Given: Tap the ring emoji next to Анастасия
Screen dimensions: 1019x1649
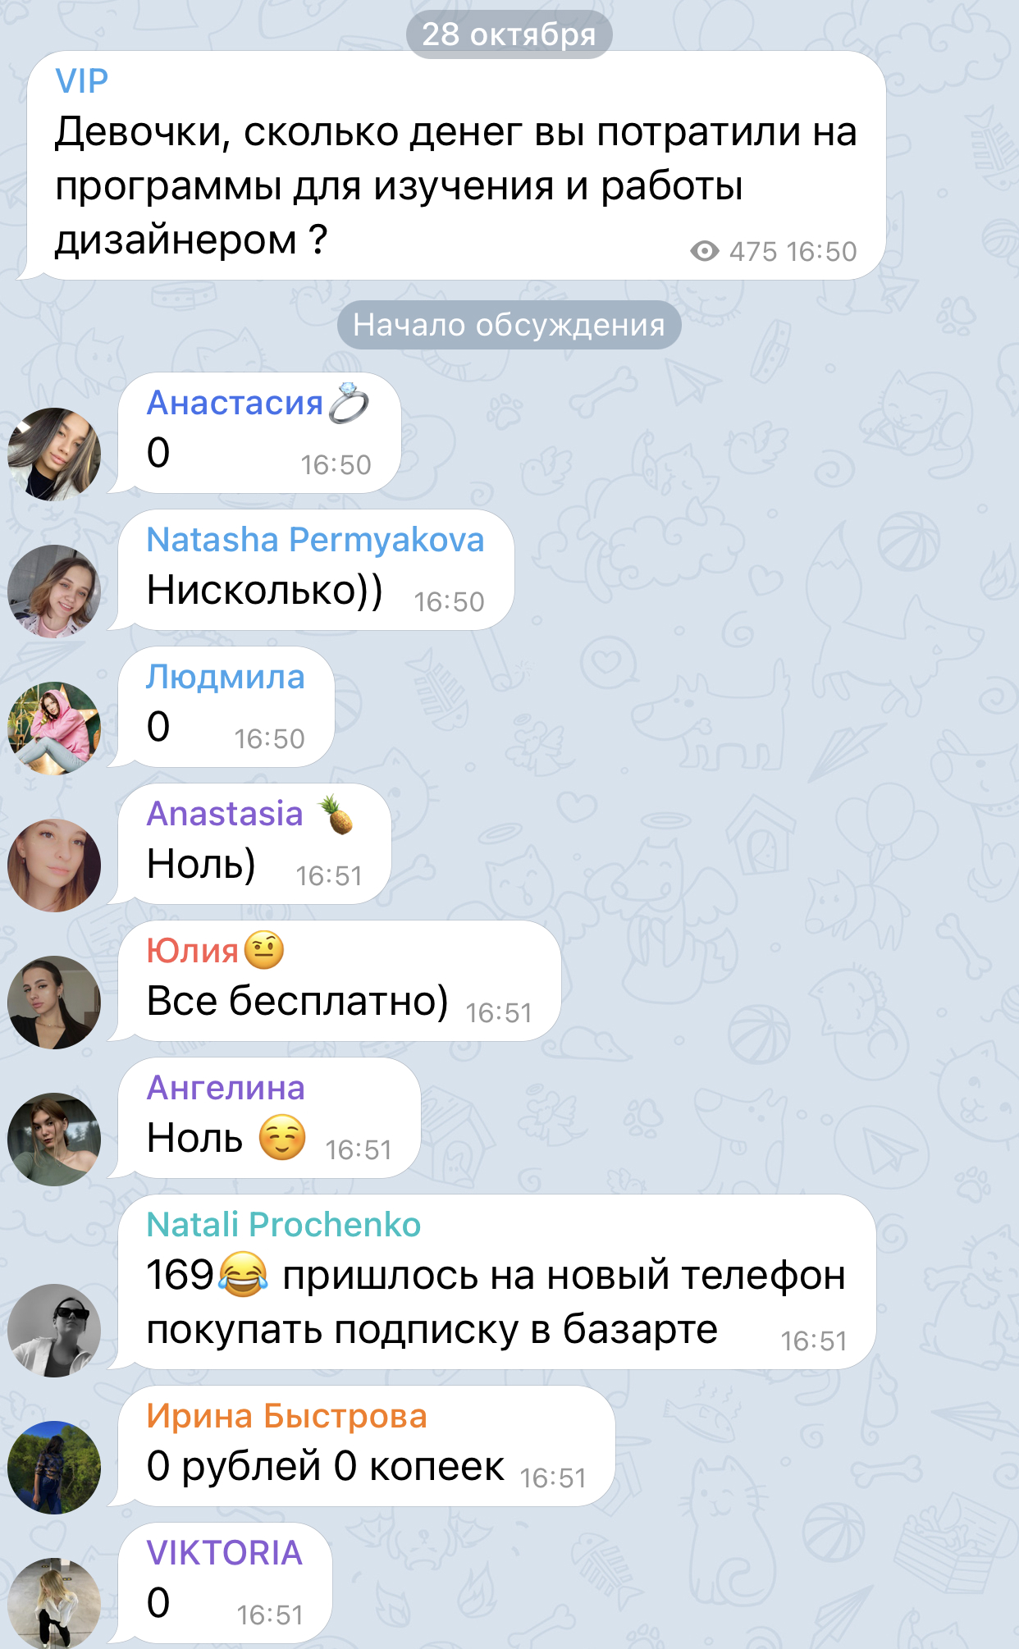Looking at the screenshot, I should coord(349,403).
